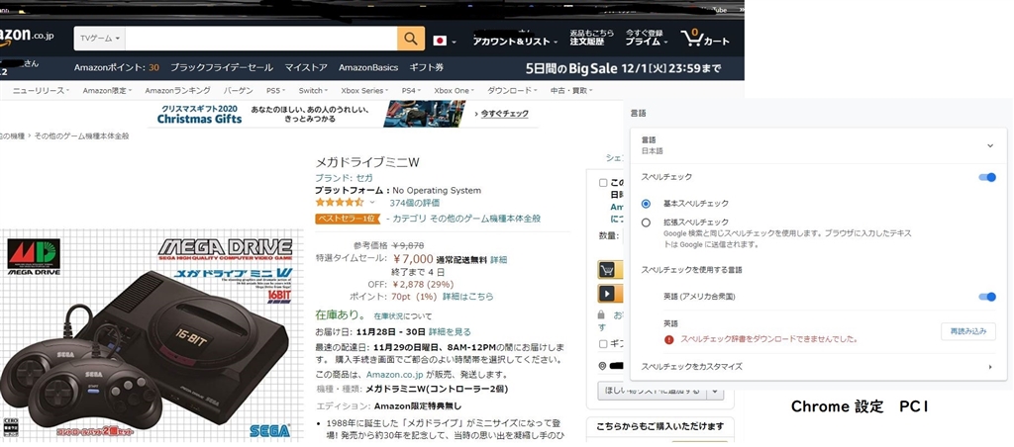This screenshot has width=1014, height=447.
Task: Click 詳細を見る delivery link
Action: coord(450,332)
